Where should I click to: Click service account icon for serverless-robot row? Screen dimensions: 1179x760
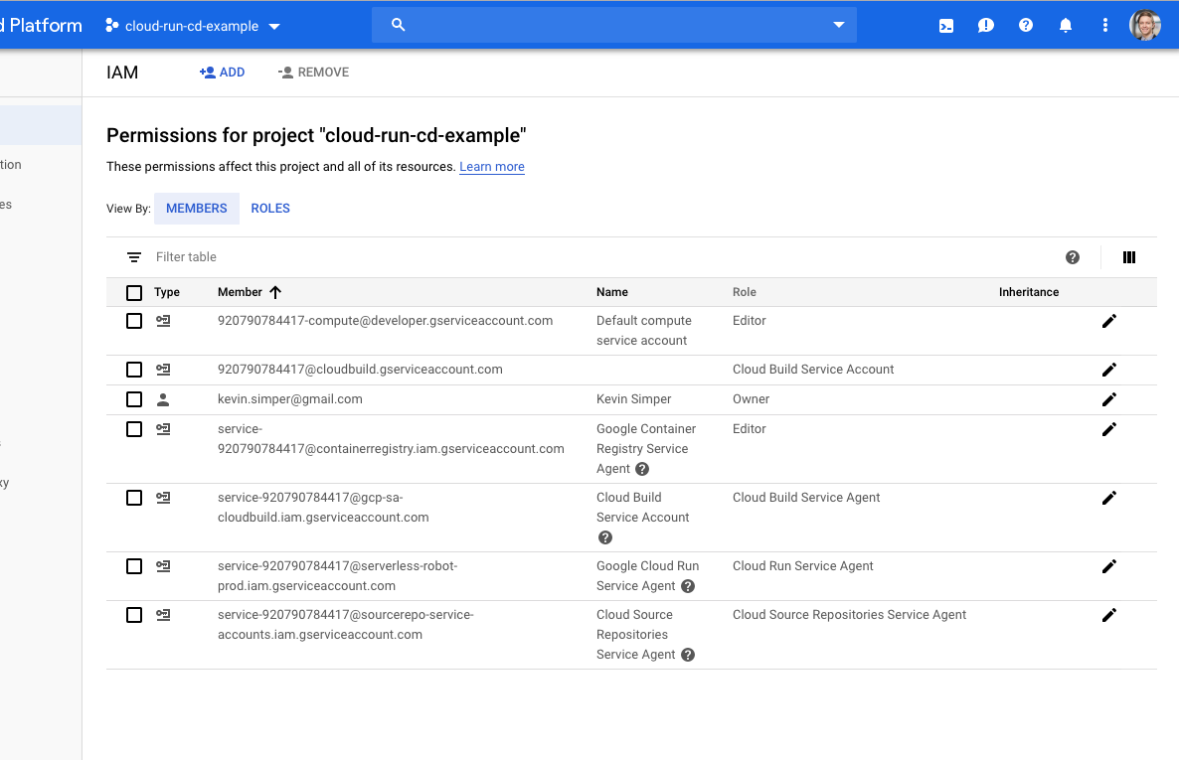pos(163,566)
